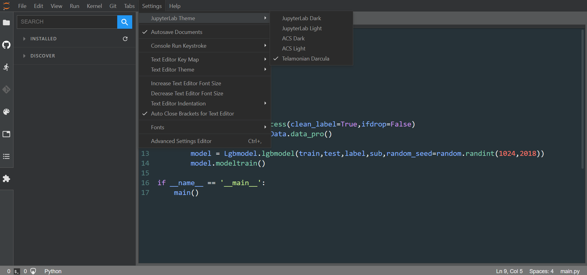587x275 pixels.
Task: Click code line 17 main()
Action: 186,193
